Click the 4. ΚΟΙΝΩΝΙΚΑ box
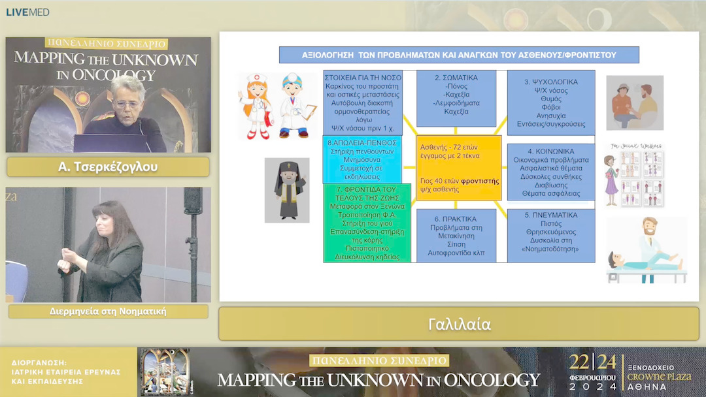 coord(550,172)
